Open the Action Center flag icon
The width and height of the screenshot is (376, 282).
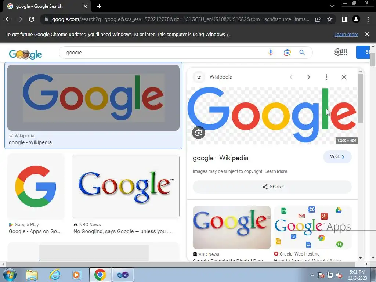[321, 275]
